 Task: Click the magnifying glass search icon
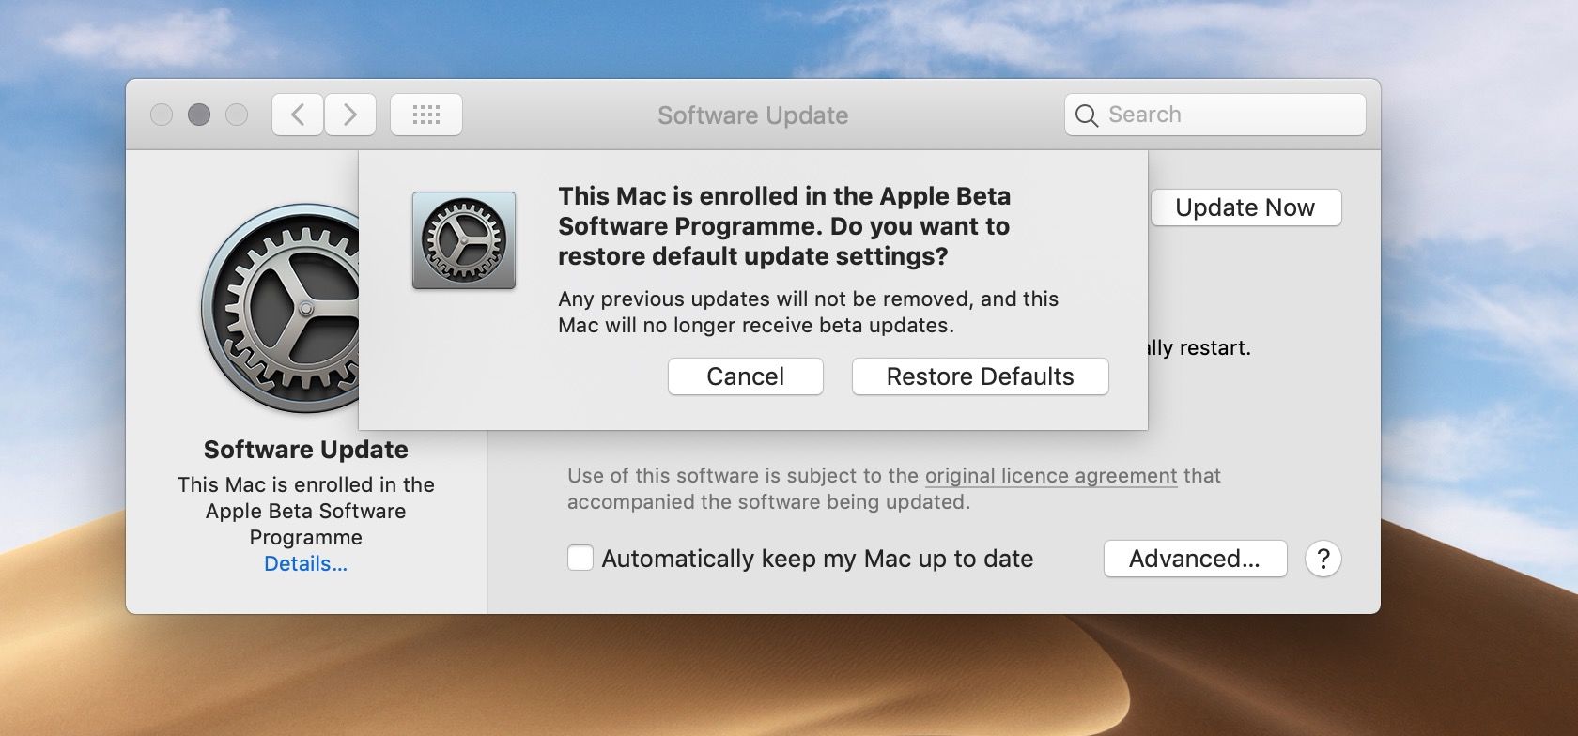pos(1086,115)
